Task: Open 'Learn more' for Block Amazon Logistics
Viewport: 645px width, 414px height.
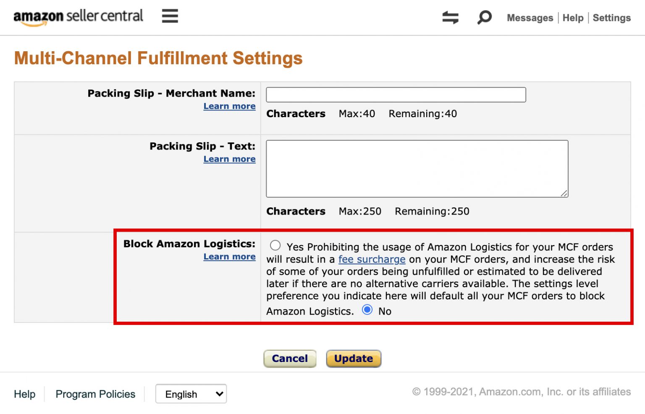Action: tap(229, 257)
